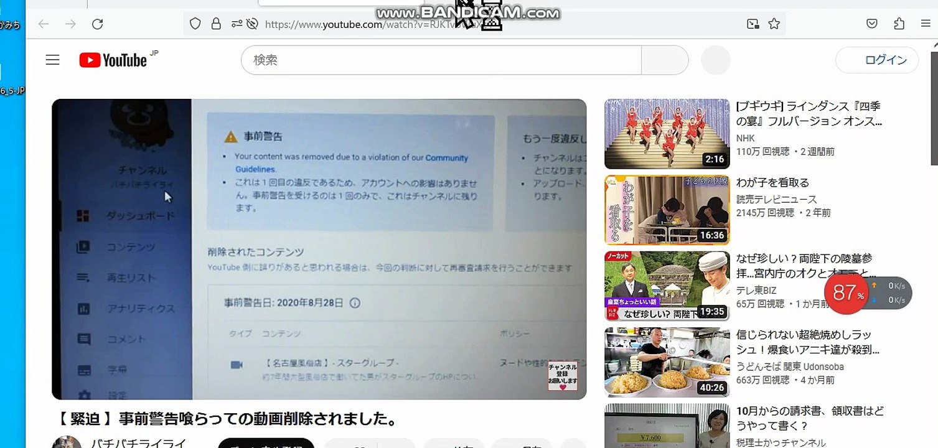Click the ログイン sign-in button
The height and width of the screenshot is (448, 938).
coord(877,60)
